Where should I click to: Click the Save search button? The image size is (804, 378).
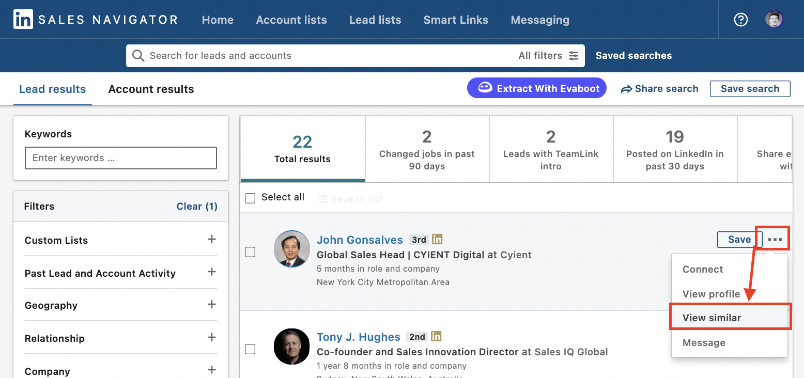click(x=750, y=89)
